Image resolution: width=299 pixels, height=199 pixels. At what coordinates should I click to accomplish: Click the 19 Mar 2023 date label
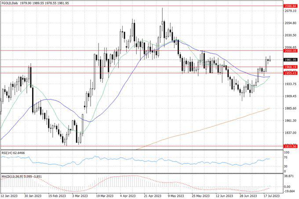105,196
